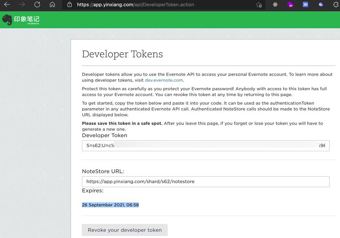This screenshot has height=238, width=340.
Task: Click the 'Protect this token as carefully' paragraph
Action: 204,92
